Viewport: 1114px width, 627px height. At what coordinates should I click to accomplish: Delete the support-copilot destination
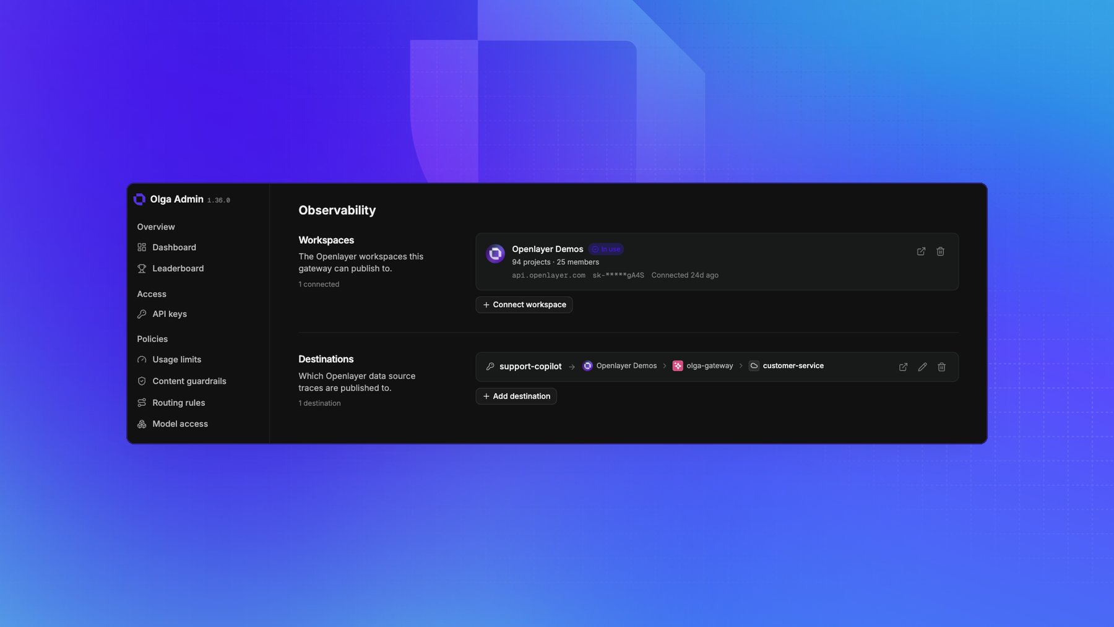[x=941, y=367]
